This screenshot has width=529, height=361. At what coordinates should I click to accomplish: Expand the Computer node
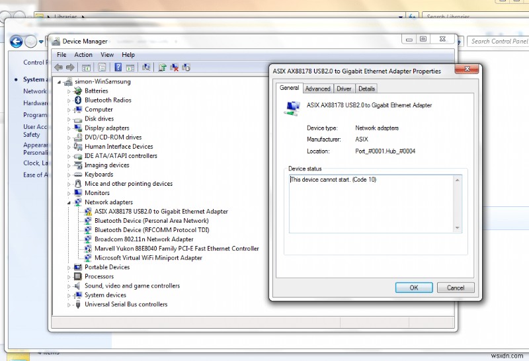69,110
